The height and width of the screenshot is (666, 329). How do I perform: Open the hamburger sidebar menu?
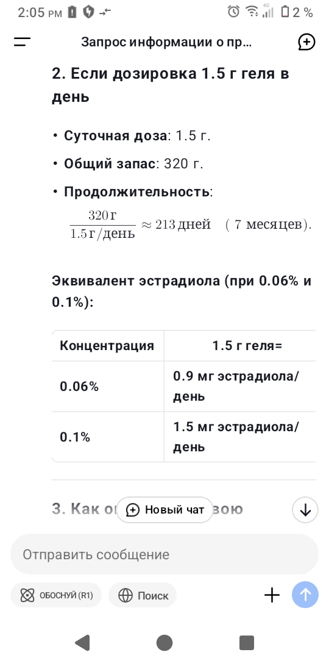pyautogui.click(x=22, y=42)
